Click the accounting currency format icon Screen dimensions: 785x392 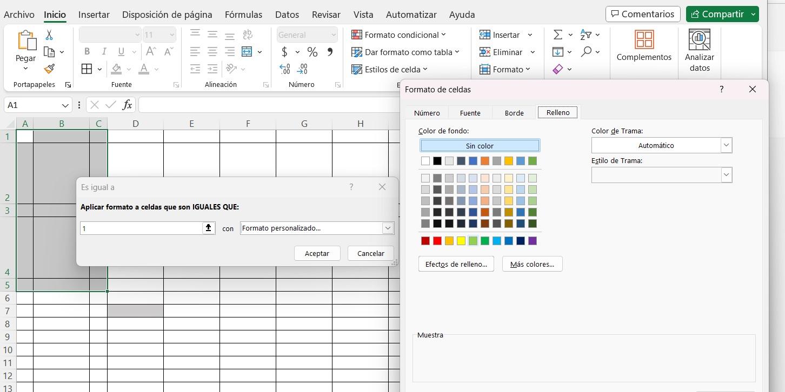click(x=284, y=52)
